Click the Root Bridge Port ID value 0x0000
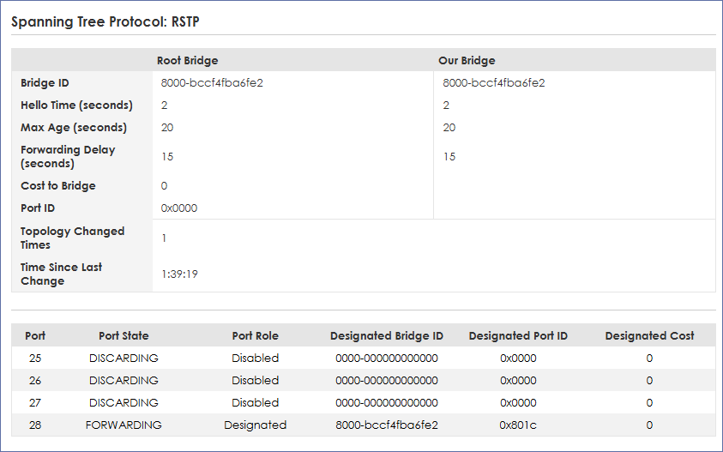 [x=180, y=208]
